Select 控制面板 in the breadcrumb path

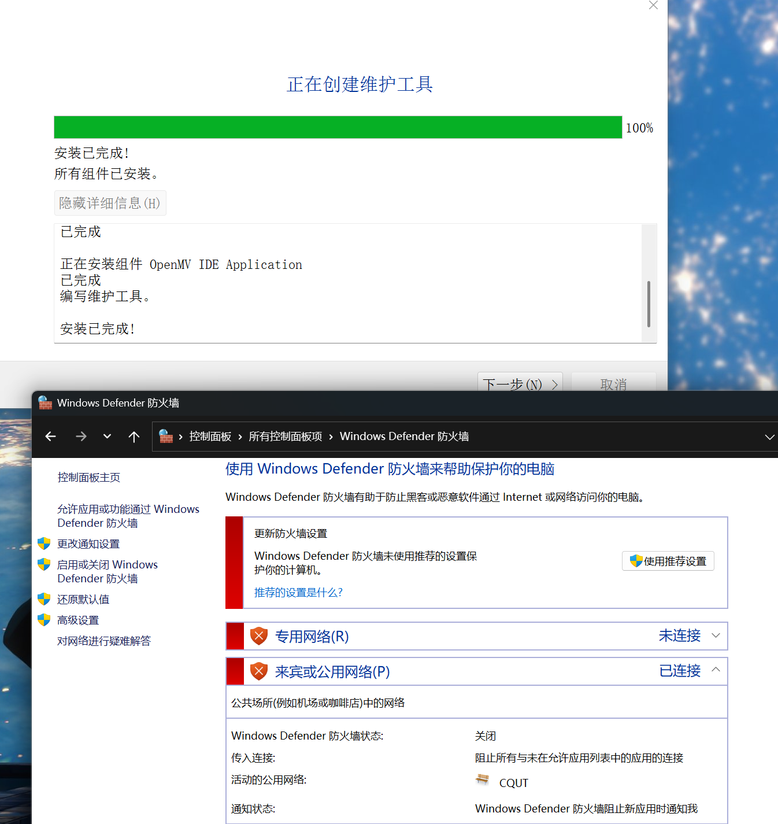[210, 437]
